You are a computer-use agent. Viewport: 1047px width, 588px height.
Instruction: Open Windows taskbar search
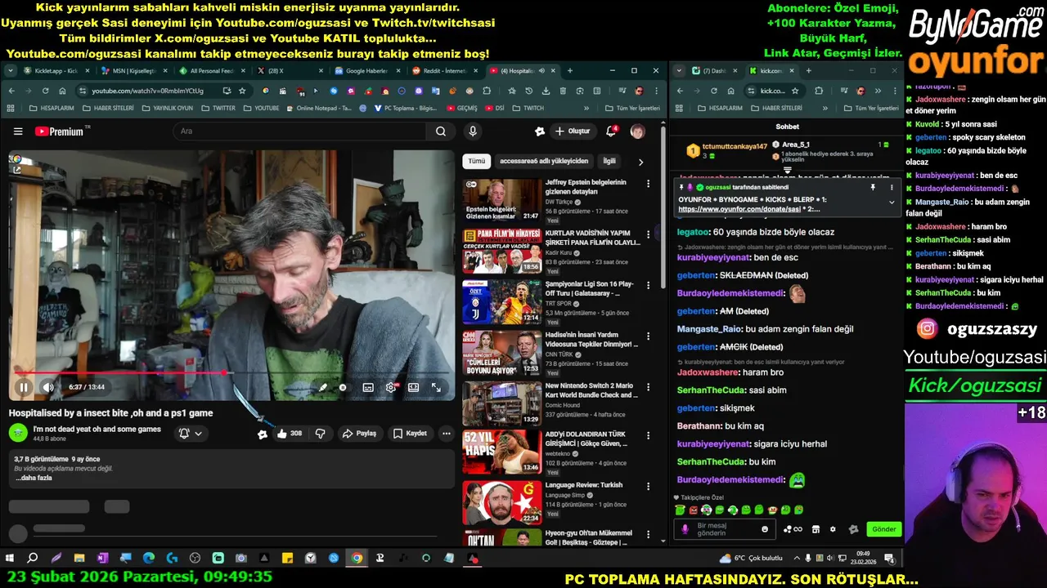(33, 559)
